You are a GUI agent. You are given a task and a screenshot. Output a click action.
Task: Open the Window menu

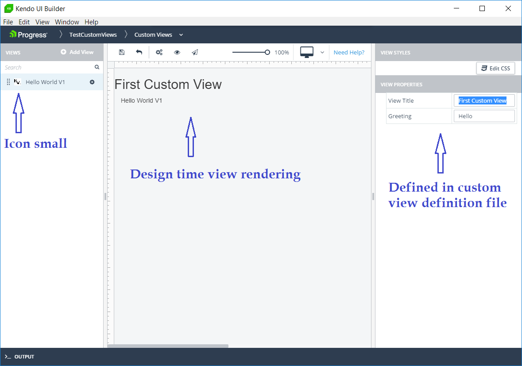pyautogui.click(x=67, y=22)
